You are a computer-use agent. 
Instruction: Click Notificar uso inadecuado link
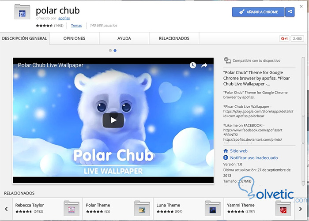[x=254, y=158]
